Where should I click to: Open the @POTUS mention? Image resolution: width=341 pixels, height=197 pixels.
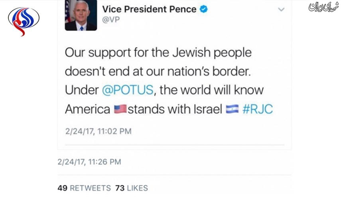click(128, 90)
